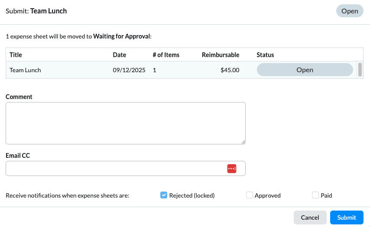Click the Title column header

point(16,55)
